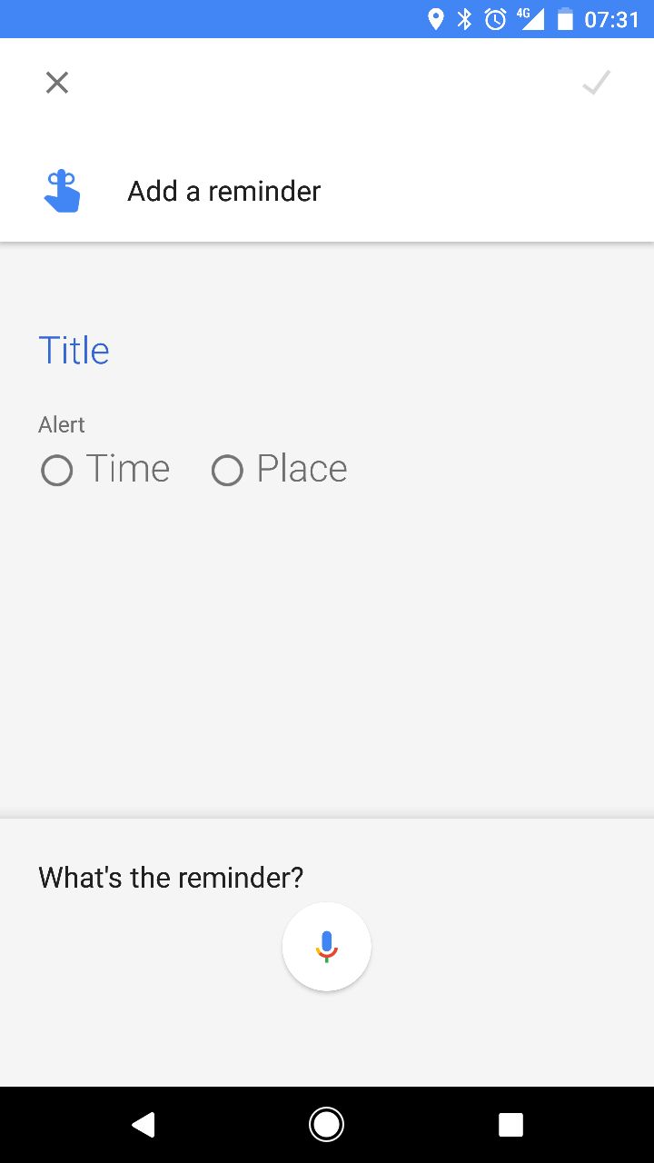Tap the Android home navigation button

coord(327,1125)
